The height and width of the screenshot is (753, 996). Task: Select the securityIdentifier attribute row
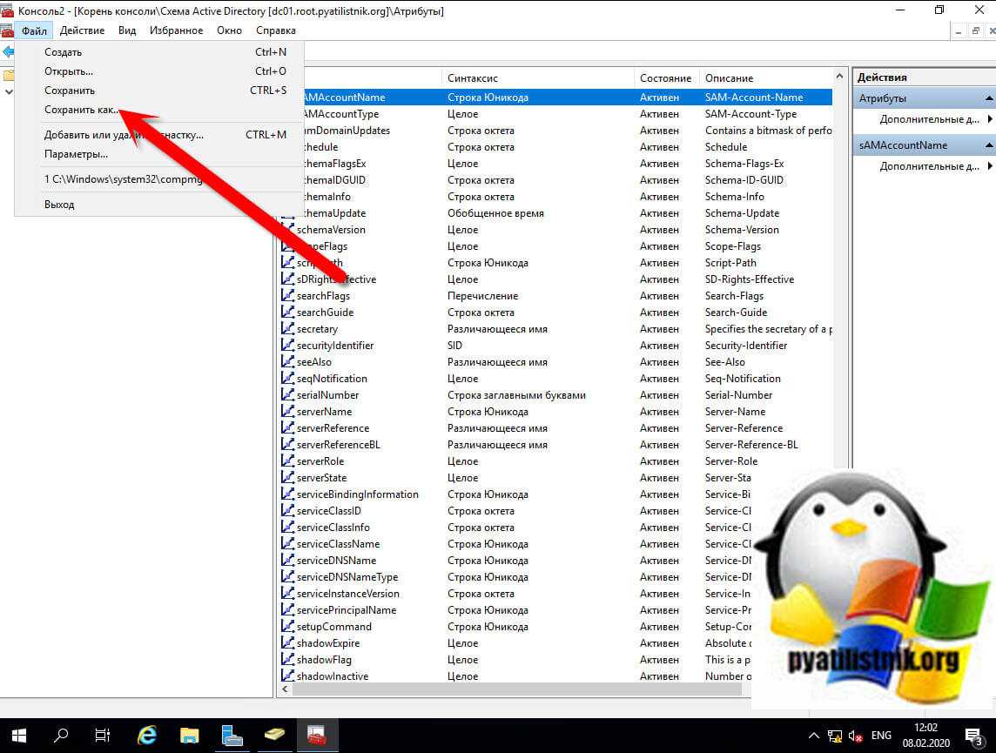coord(334,346)
